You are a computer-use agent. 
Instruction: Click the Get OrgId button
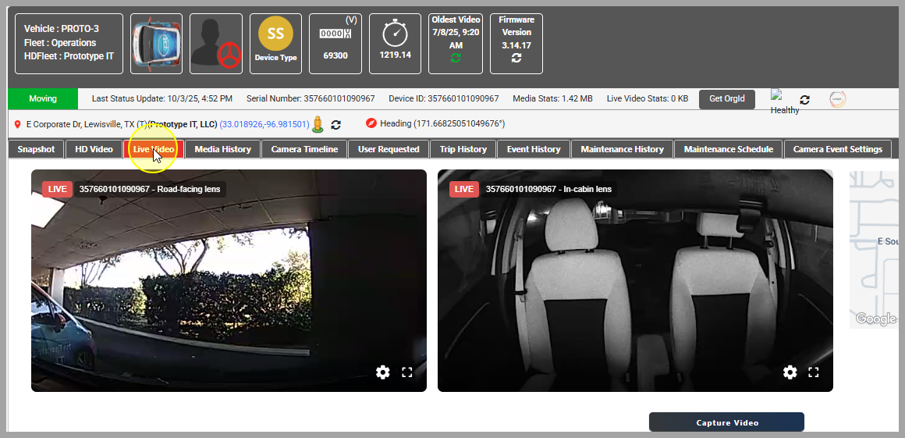[726, 99]
